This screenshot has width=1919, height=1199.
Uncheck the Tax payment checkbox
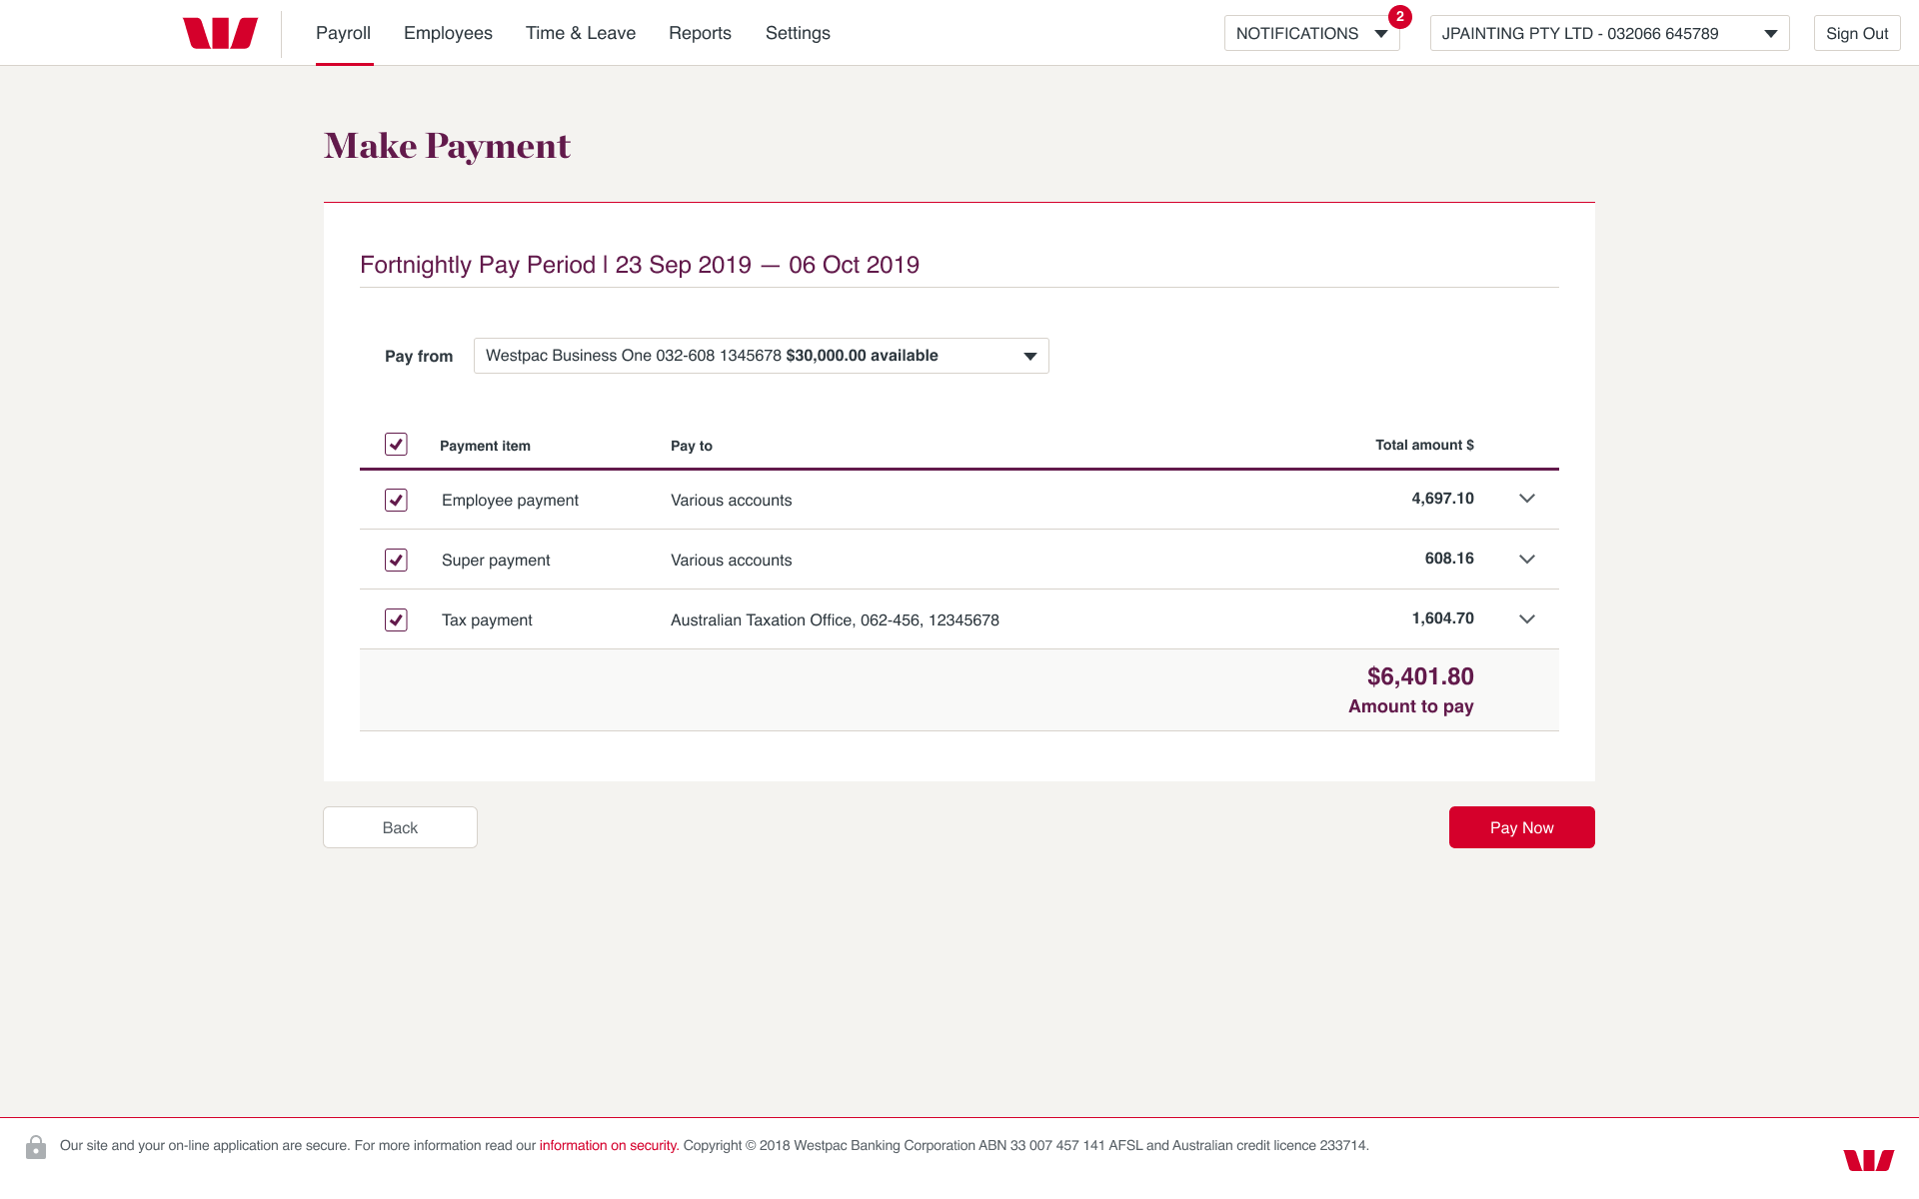click(396, 619)
